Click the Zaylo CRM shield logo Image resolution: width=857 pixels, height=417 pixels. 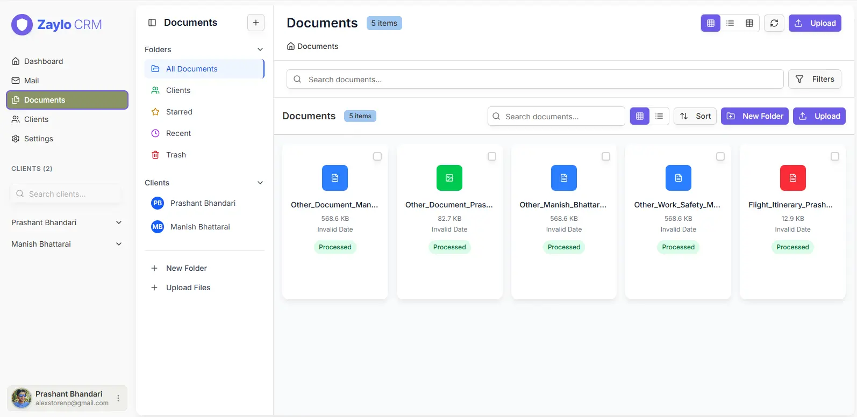pos(22,25)
